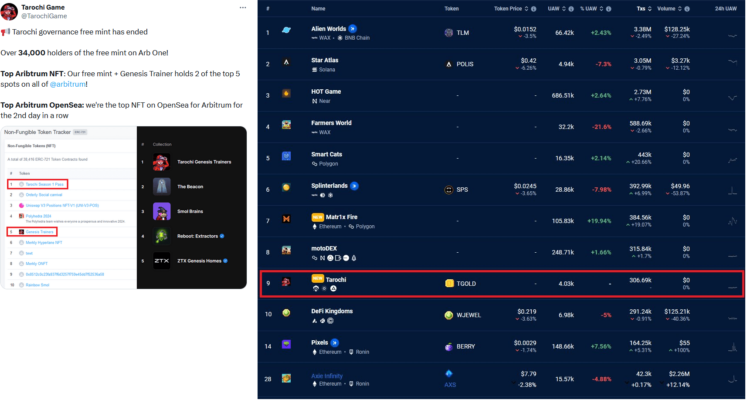Click the info icon beside % UAW
The image size is (747, 403).
(608, 9)
